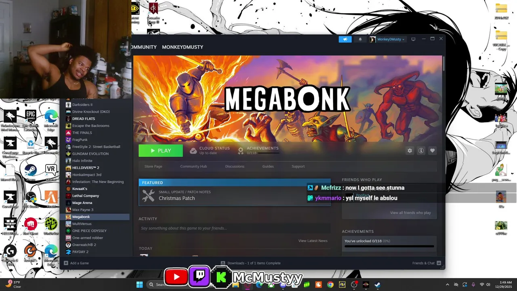
Task: Open Steam desktop shortcut
Action: pos(31,173)
